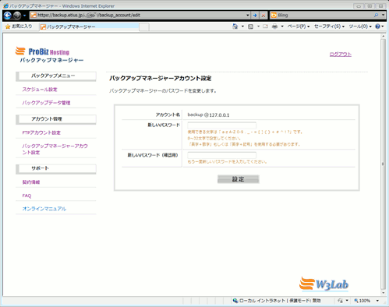Open the search provider dropdown arrow
This screenshot has width=389, height=307.
click(383, 16)
